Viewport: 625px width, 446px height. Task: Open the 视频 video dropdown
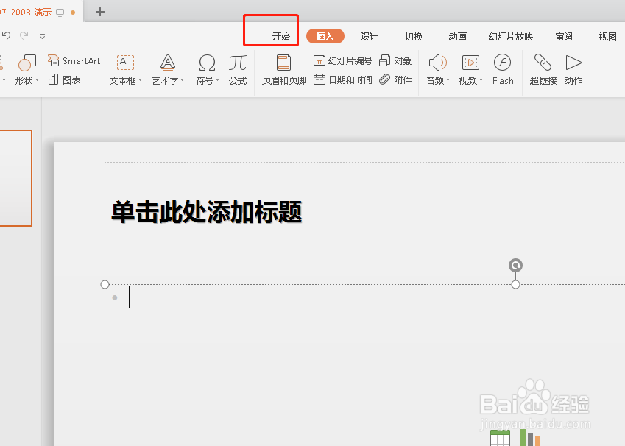click(470, 70)
